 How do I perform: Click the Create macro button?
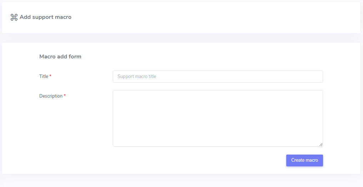coord(304,160)
